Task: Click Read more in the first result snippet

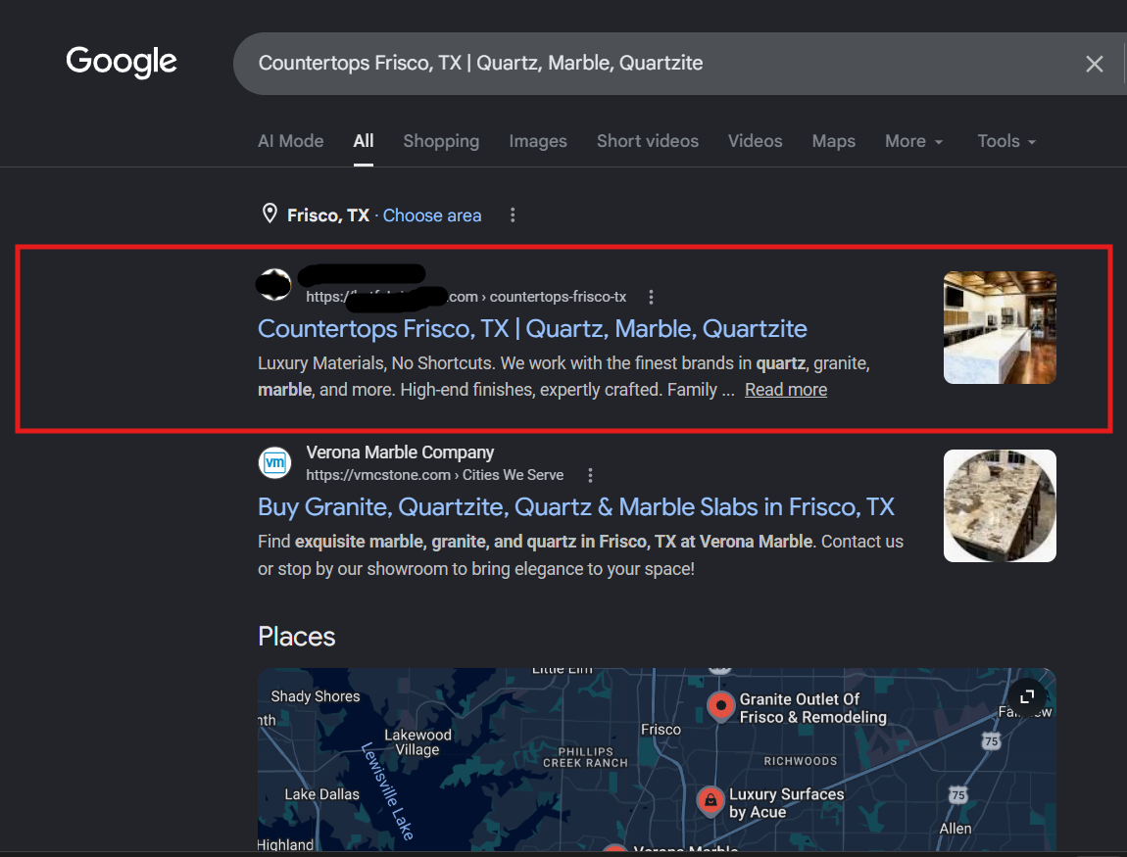Action: coord(786,390)
